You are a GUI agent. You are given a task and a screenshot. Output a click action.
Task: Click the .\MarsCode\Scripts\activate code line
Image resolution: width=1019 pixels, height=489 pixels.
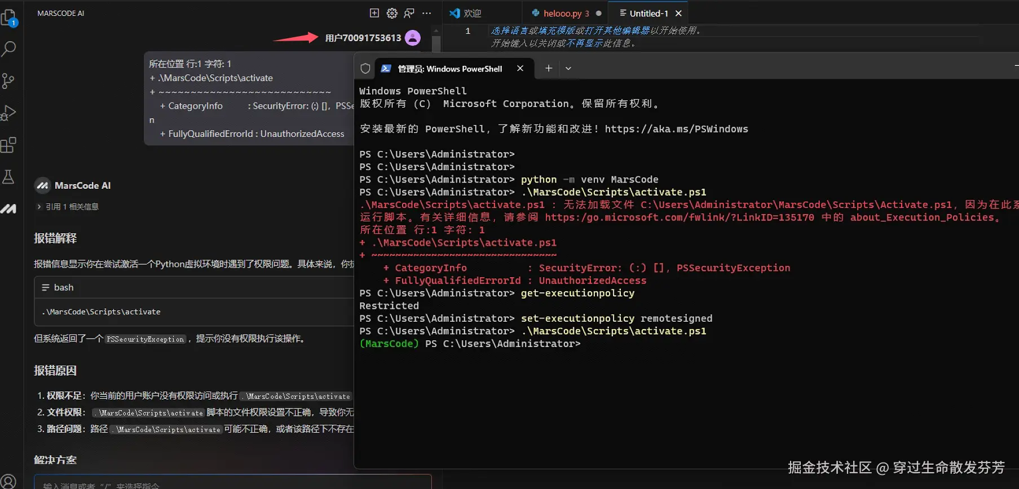point(102,312)
